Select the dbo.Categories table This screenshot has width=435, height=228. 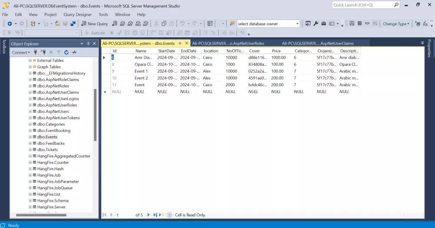click(x=51, y=124)
